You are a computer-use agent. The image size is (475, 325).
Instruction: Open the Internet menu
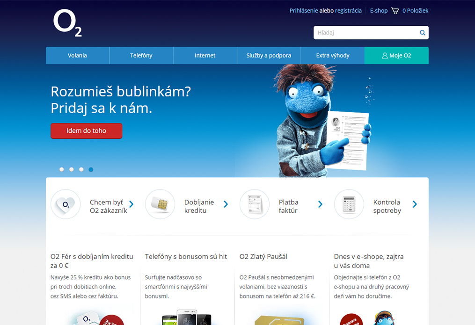(x=205, y=55)
